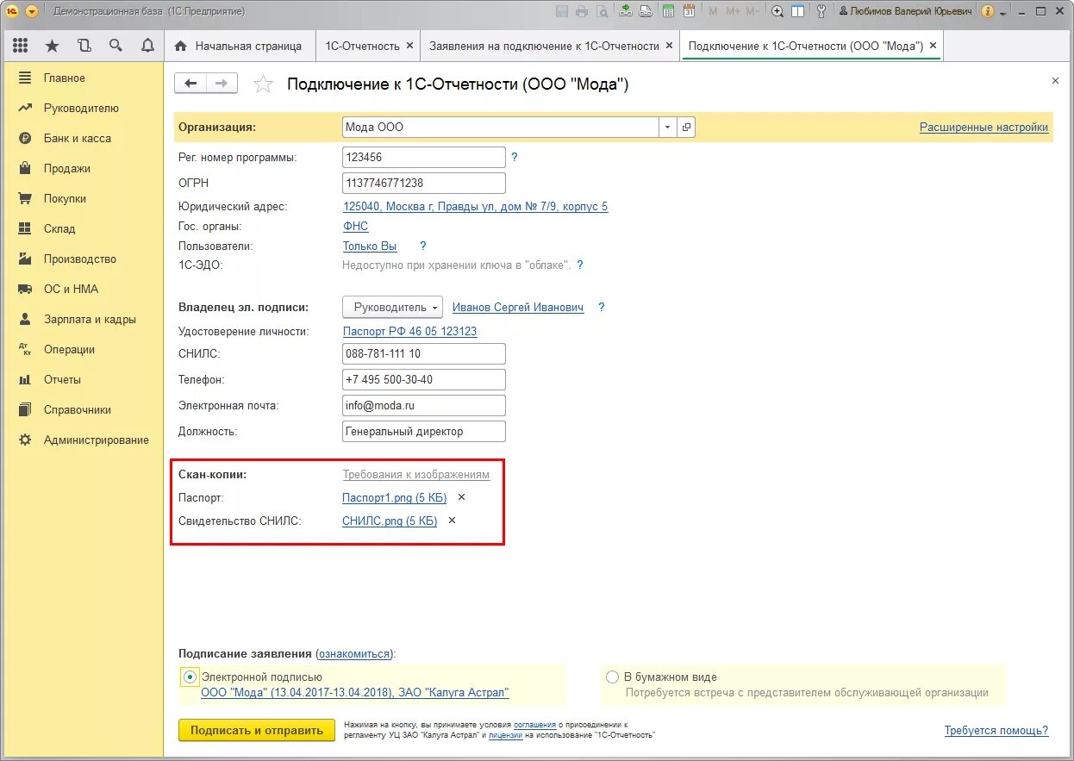Image resolution: width=1074 pixels, height=761 pixels.
Task: Open Требования к изображениям link
Action: click(x=416, y=474)
